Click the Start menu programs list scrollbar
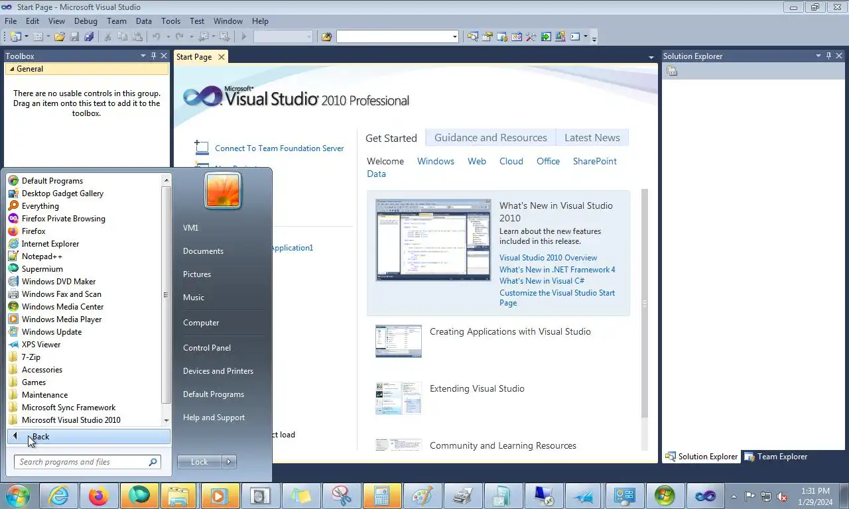The image size is (849, 509). point(166,295)
